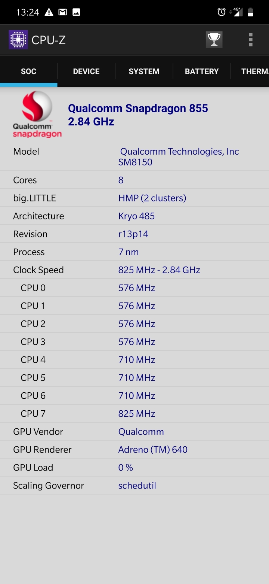Tap the 4G signal strength icon
Screen dimensions: 269x584
click(x=237, y=12)
